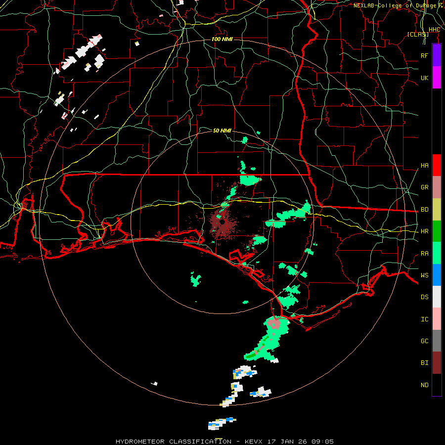Click the BI brown legend swatch
This screenshot has height=445, width=445.
(437, 363)
